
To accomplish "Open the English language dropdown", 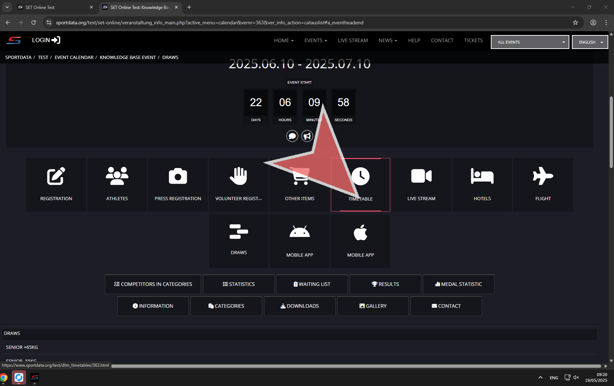I will coord(590,42).
